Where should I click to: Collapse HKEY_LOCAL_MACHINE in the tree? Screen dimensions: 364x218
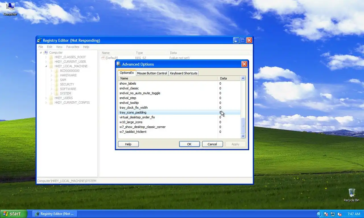[46, 66]
